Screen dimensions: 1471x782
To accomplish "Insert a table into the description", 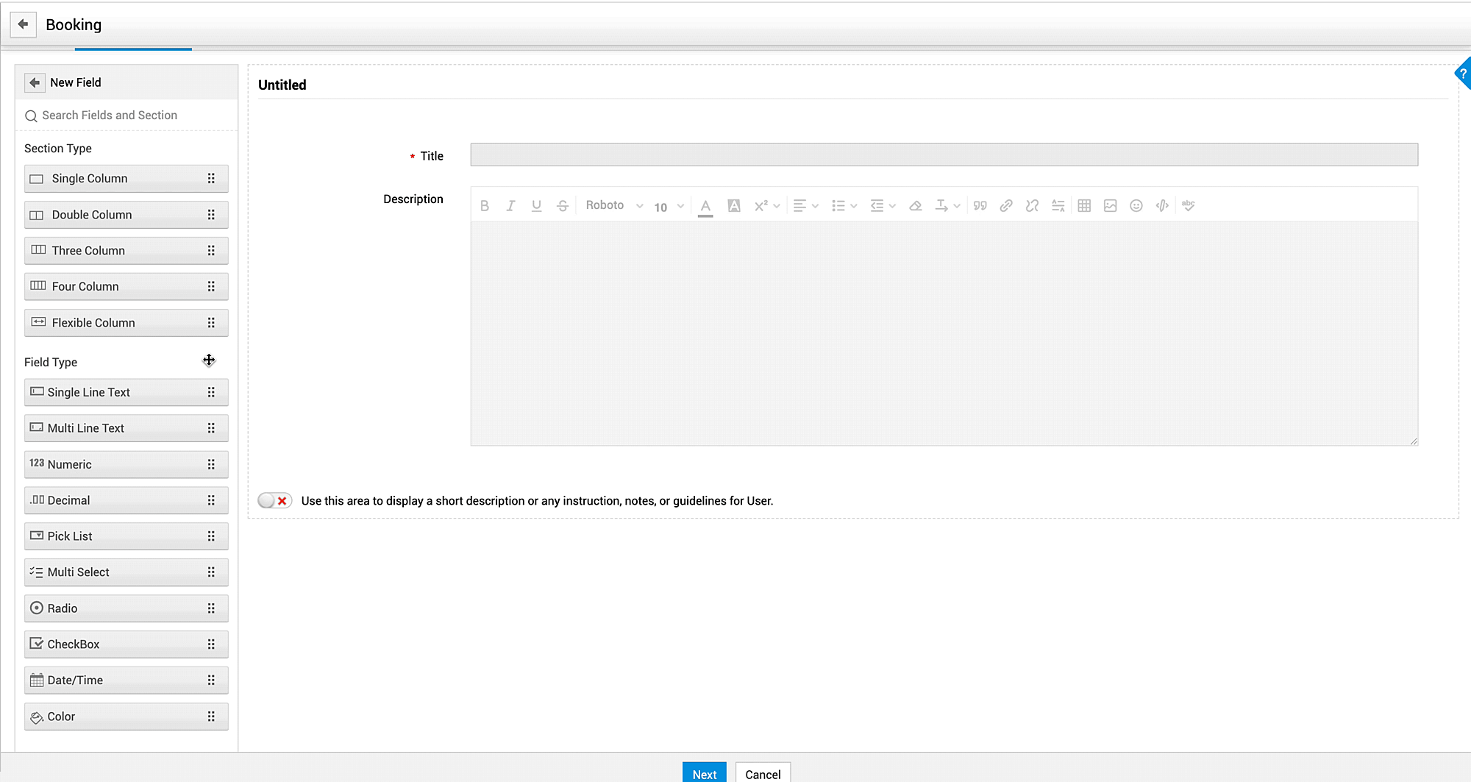I will 1083,205.
